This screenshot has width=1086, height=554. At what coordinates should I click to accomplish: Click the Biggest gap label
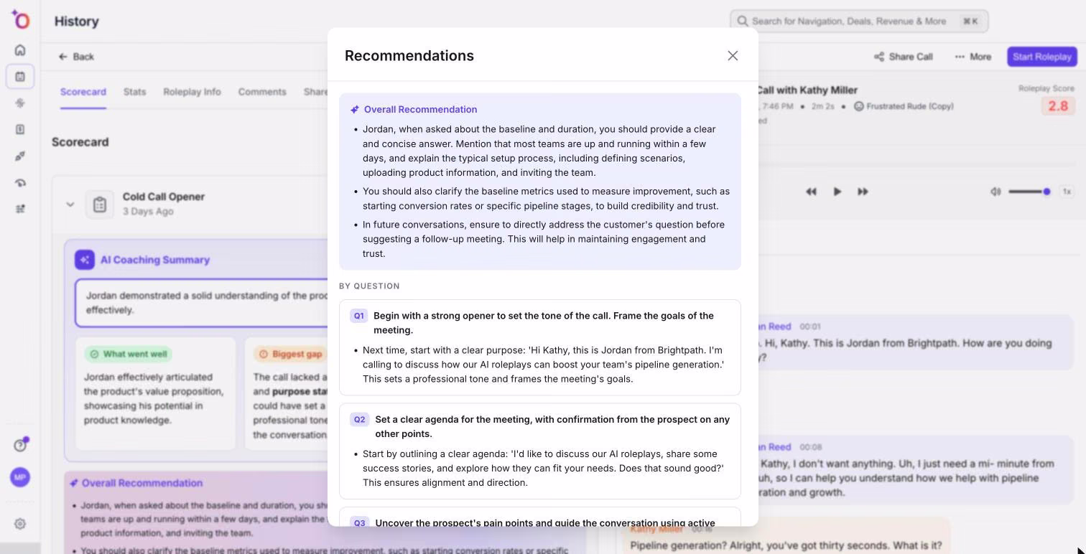click(x=290, y=354)
